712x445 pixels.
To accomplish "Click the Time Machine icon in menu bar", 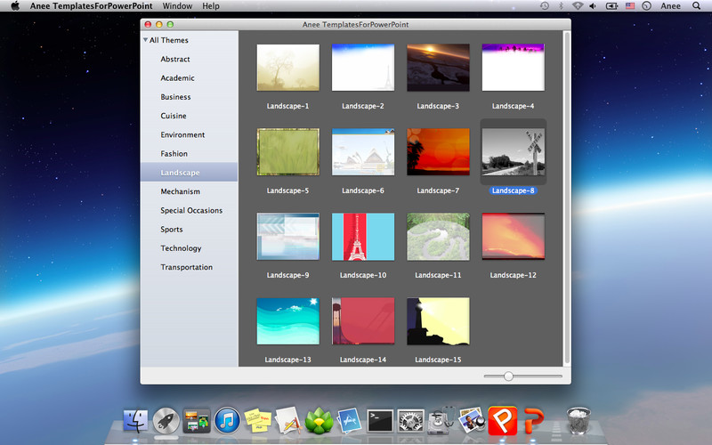I will click(545, 6).
